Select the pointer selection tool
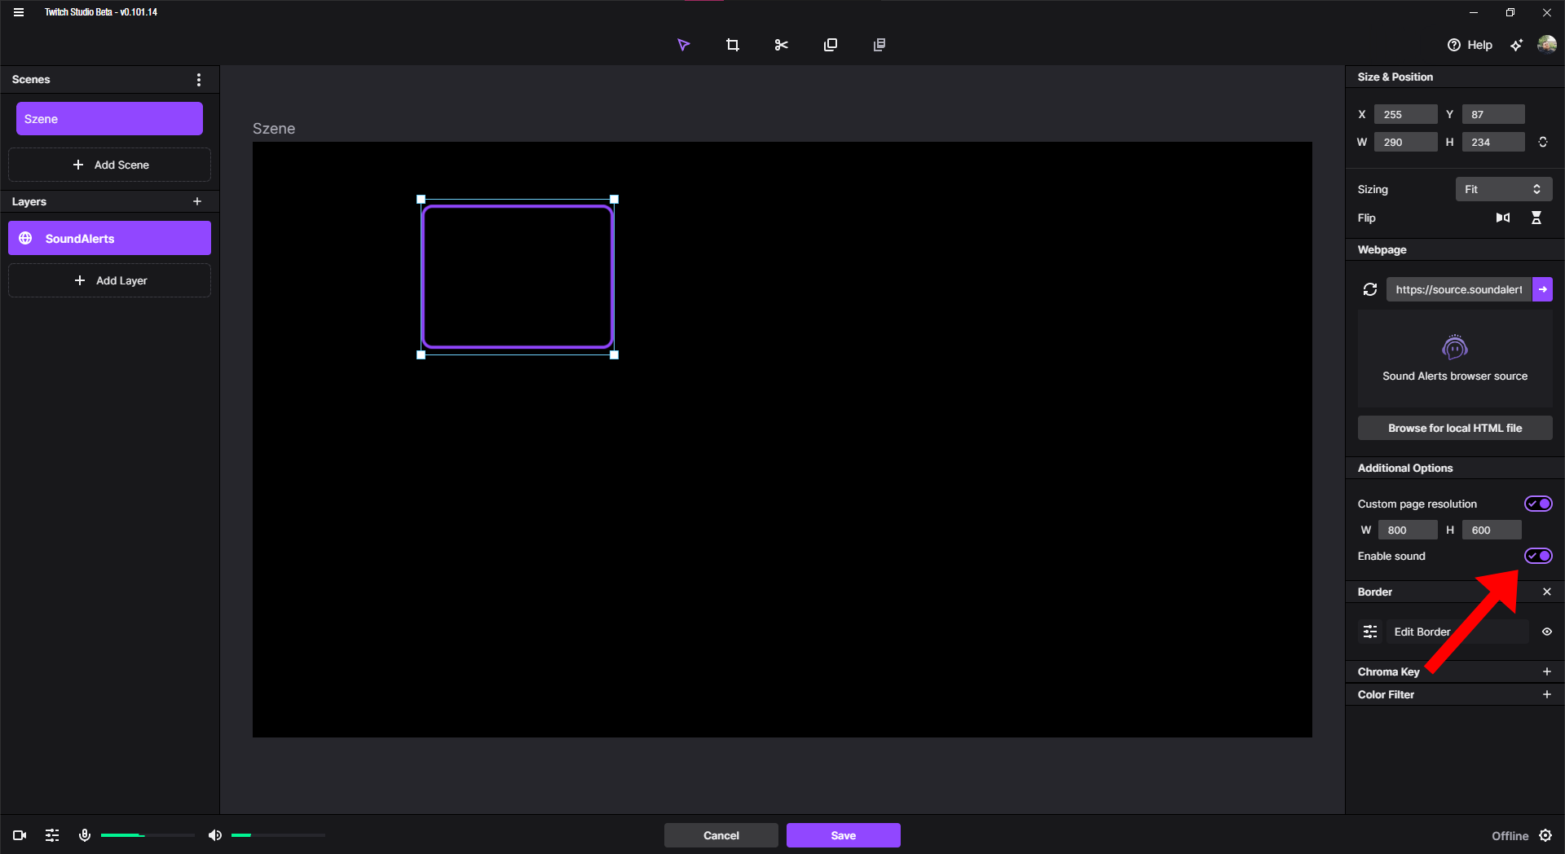The height and width of the screenshot is (854, 1565). (684, 45)
